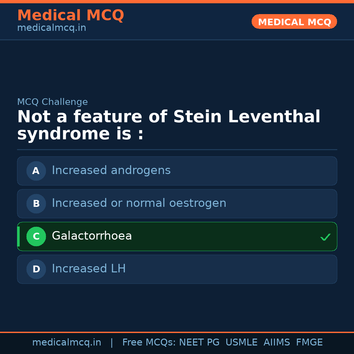The height and width of the screenshot is (354, 354).
Task: Choose the "Increased or normal oestrogen" answer text
Action: click(x=139, y=203)
